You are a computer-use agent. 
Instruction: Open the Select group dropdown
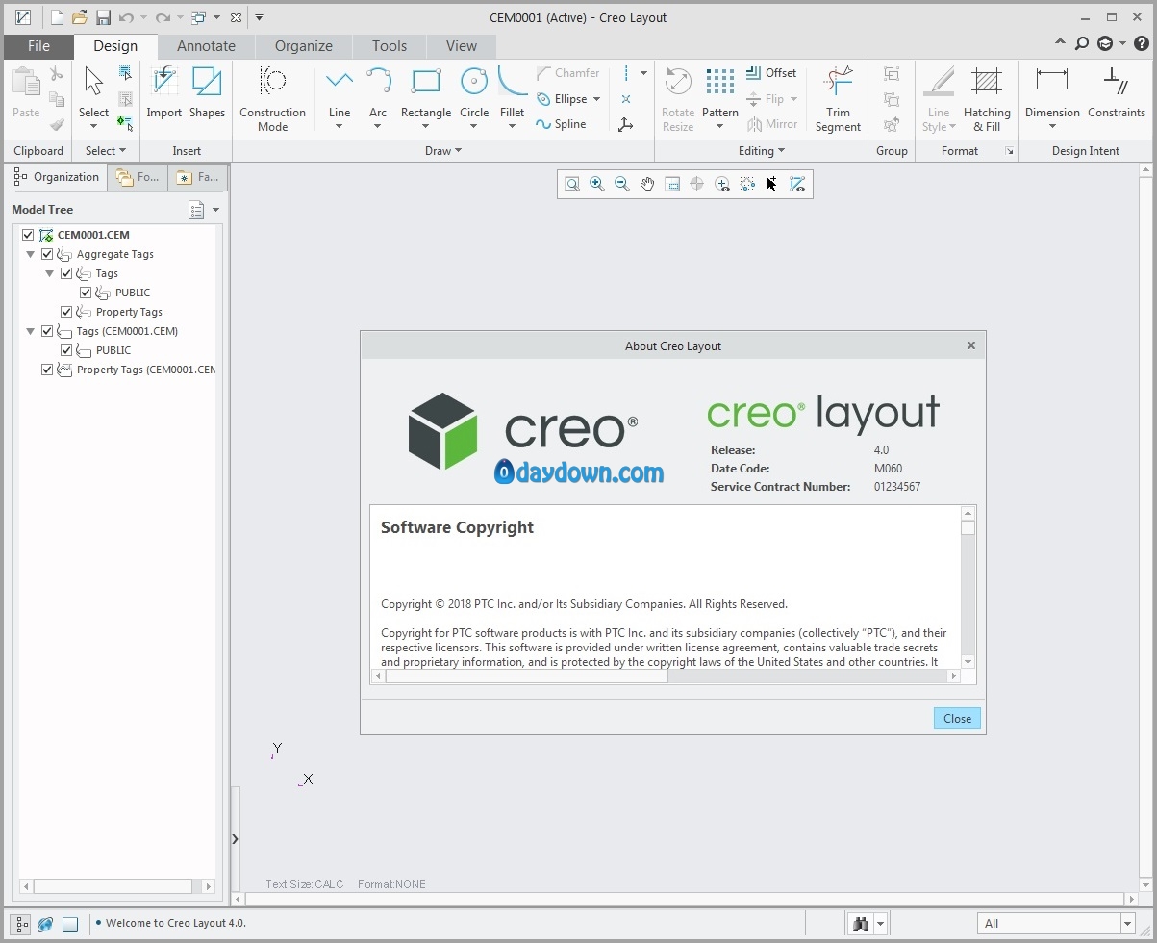[106, 150]
